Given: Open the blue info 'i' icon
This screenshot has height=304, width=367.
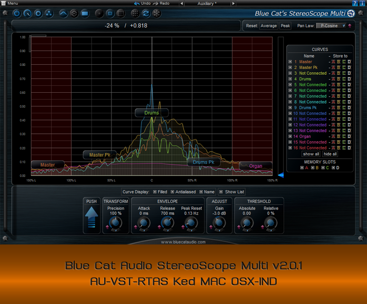Looking at the screenshot, I should [x=361, y=3].
